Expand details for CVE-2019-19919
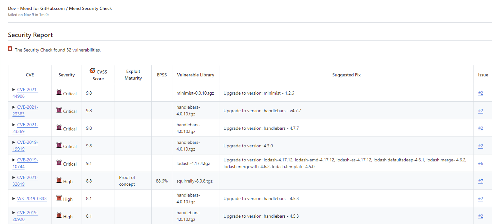 pyautogui.click(x=14, y=142)
